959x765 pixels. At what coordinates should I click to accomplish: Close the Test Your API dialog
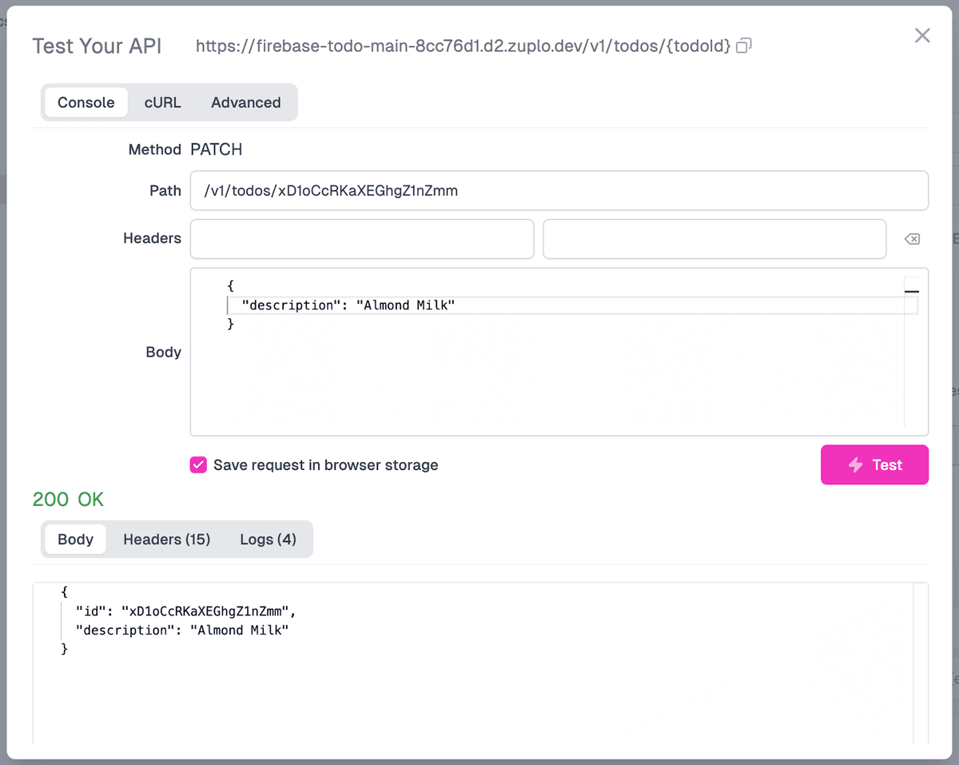[922, 35]
